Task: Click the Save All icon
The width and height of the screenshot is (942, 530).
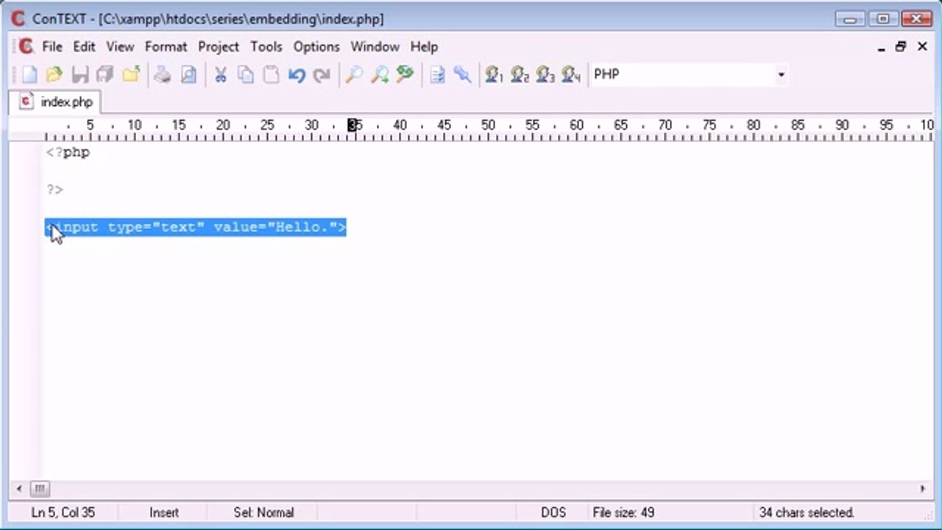Action: pos(105,74)
